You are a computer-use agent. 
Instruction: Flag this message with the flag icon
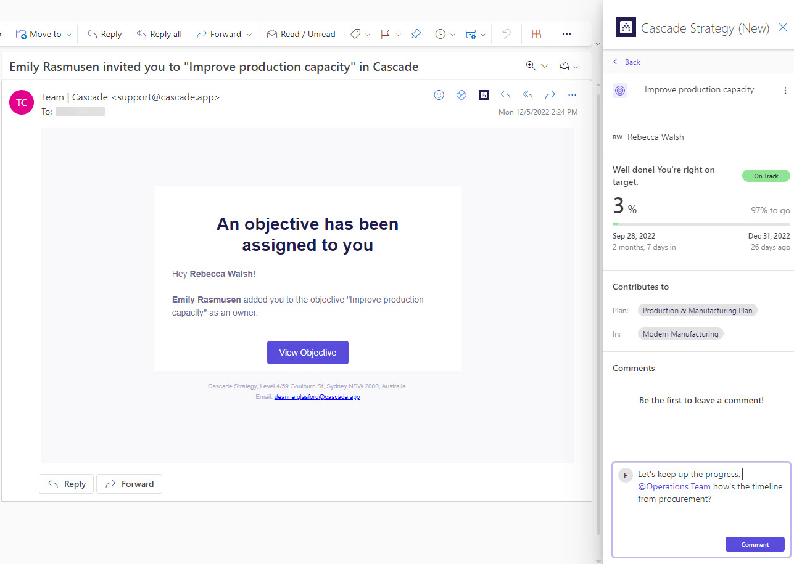386,34
